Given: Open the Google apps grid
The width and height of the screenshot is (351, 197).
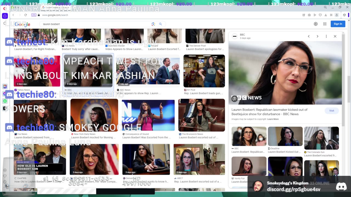Looking at the screenshot, I should click(x=325, y=24).
